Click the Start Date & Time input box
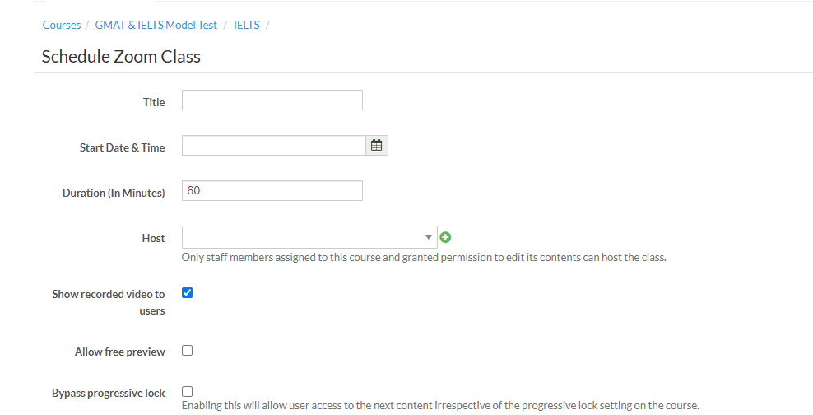Image resolution: width=813 pixels, height=415 pixels. pos(273,146)
